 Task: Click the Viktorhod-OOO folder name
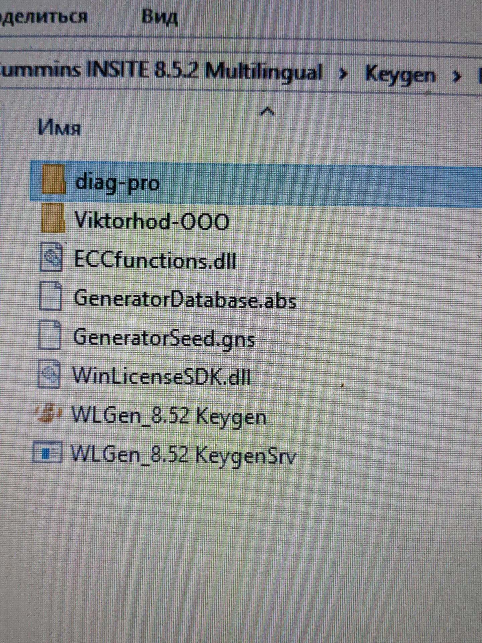[x=152, y=221]
